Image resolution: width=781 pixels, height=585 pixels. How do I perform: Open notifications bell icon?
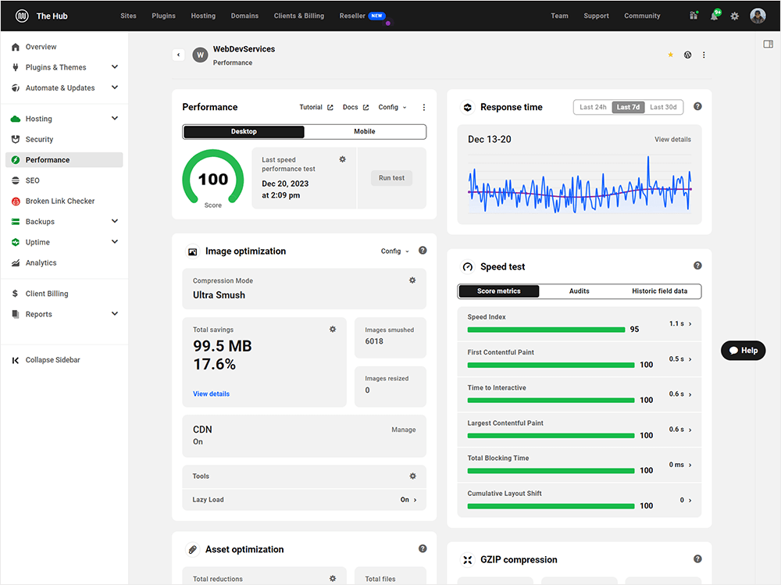coord(715,16)
